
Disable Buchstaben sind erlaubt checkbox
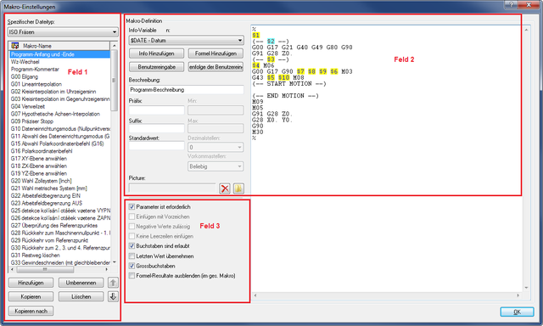click(x=132, y=246)
